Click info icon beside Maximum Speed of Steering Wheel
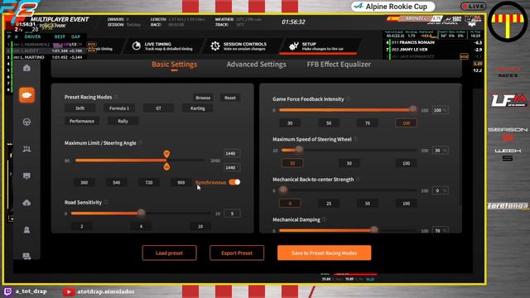Screen dimensions: 530x298 pyautogui.click(x=356, y=139)
